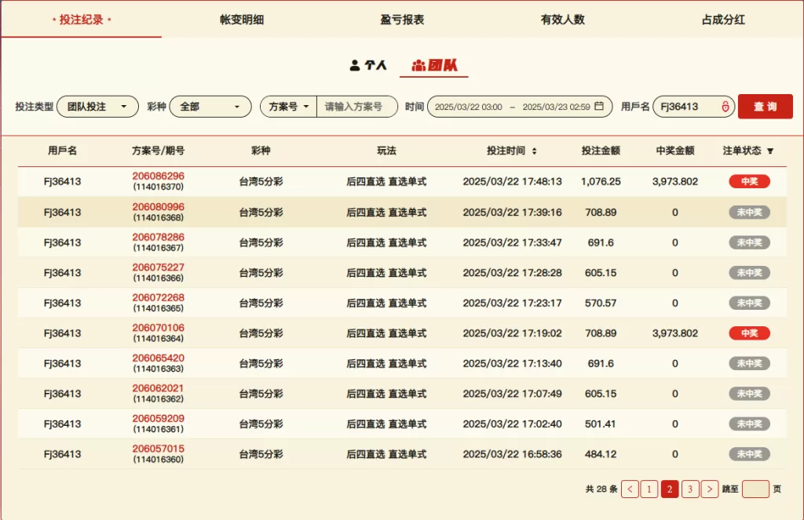Open scheme number 206086296
The image size is (804, 520).
pos(158,176)
